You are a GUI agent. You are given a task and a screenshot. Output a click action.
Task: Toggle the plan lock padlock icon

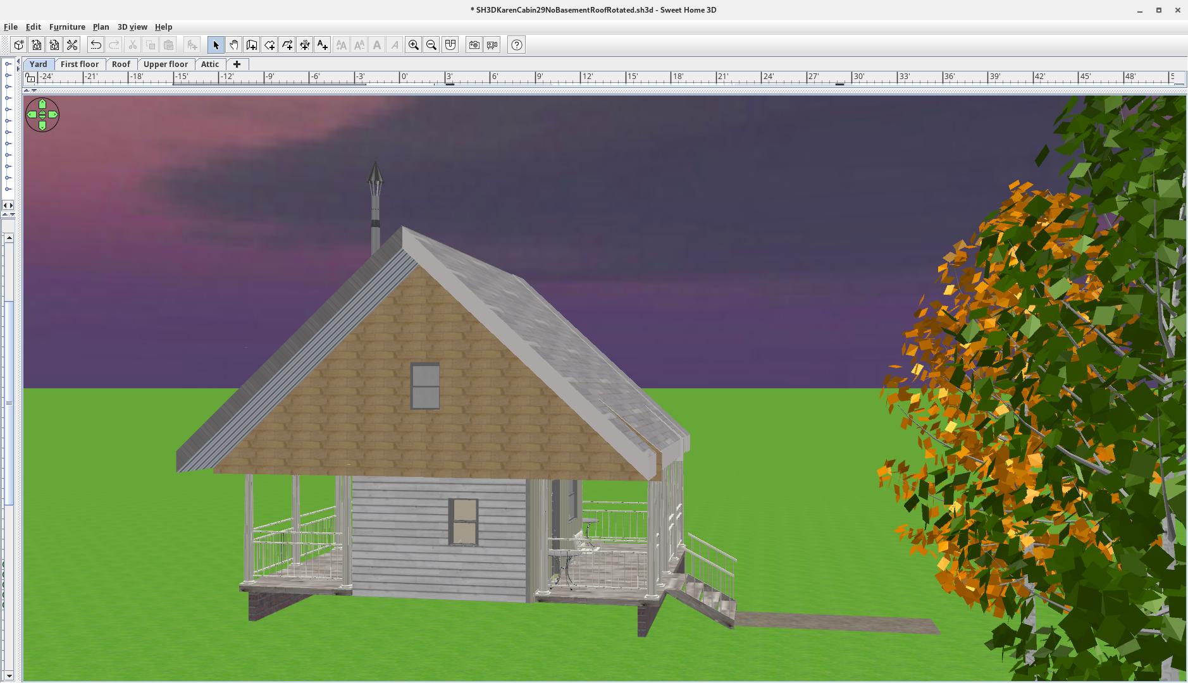30,78
